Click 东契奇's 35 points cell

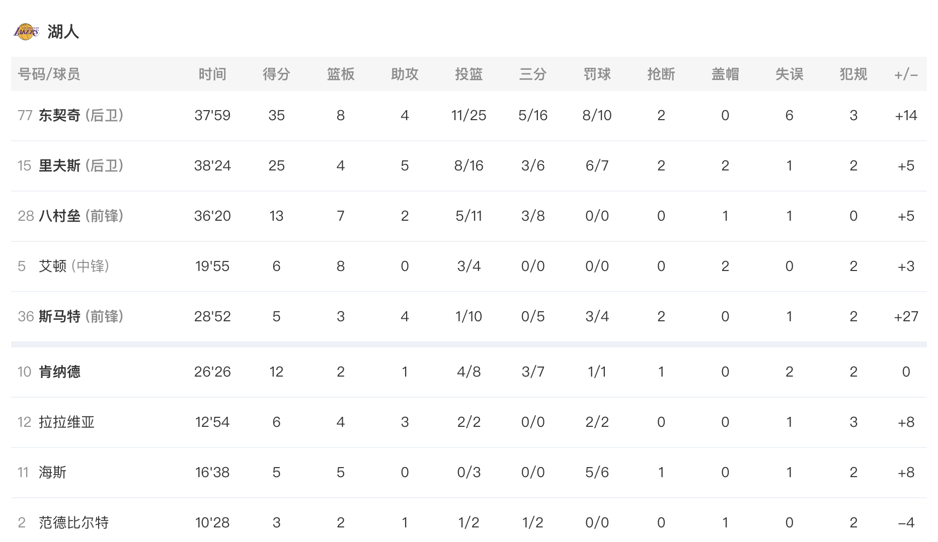(x=276, y=116)
